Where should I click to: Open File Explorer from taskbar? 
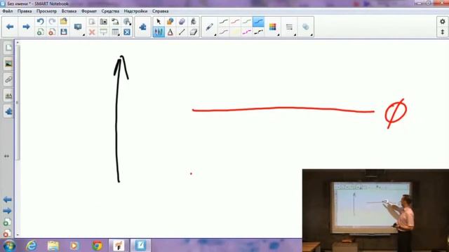coord(53,246)
